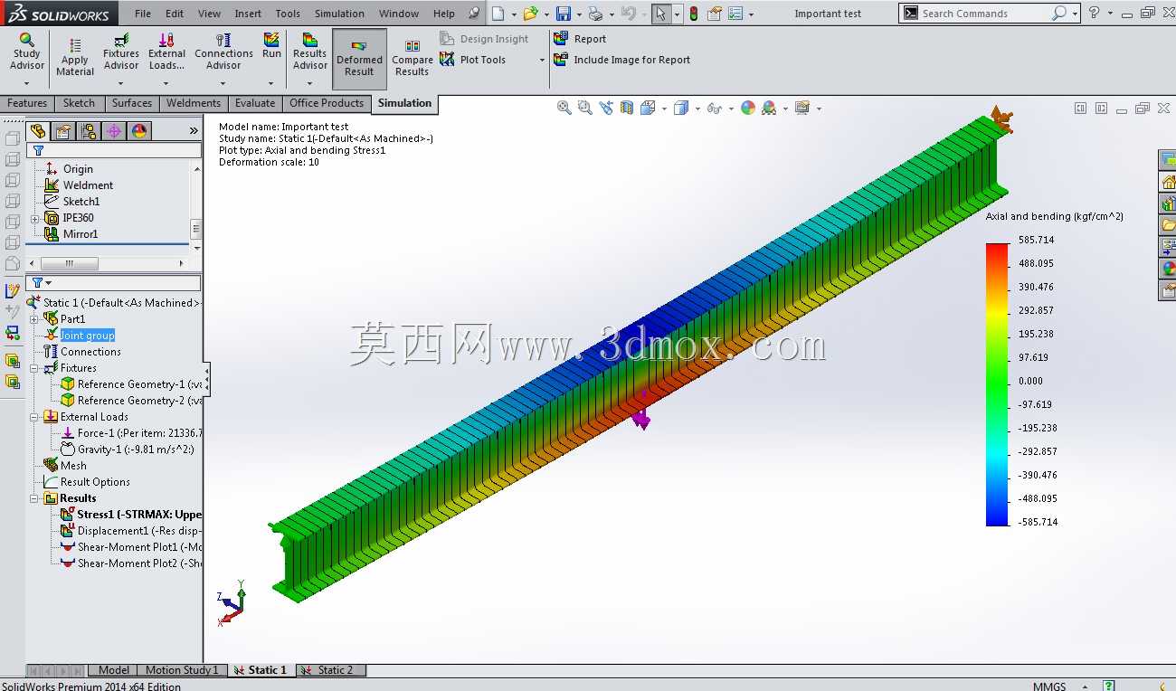Screen dimensions: 1176x691
Task: Open the SolidWorks Options icon
Action: point(735,14)
